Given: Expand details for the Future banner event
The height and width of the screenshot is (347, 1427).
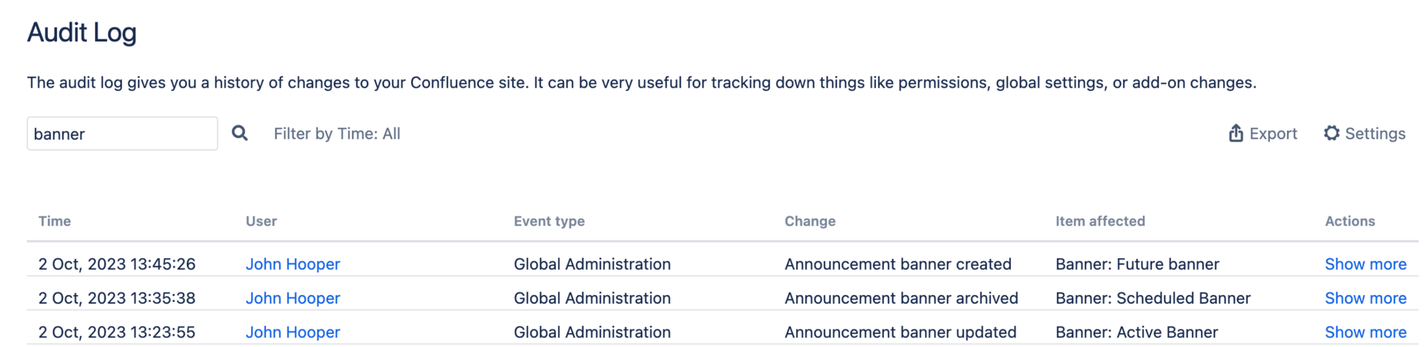Looking at the screenshot, I should (1366, 264).
